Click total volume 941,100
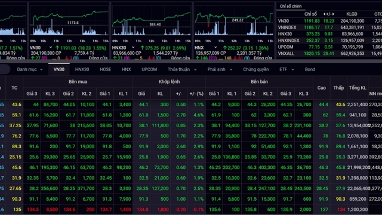Screen dimensions: 382x215 (358, 115)
